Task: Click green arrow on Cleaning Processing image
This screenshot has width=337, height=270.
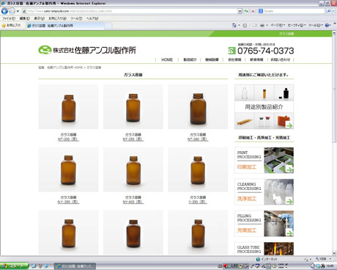Action: point(289,201)
